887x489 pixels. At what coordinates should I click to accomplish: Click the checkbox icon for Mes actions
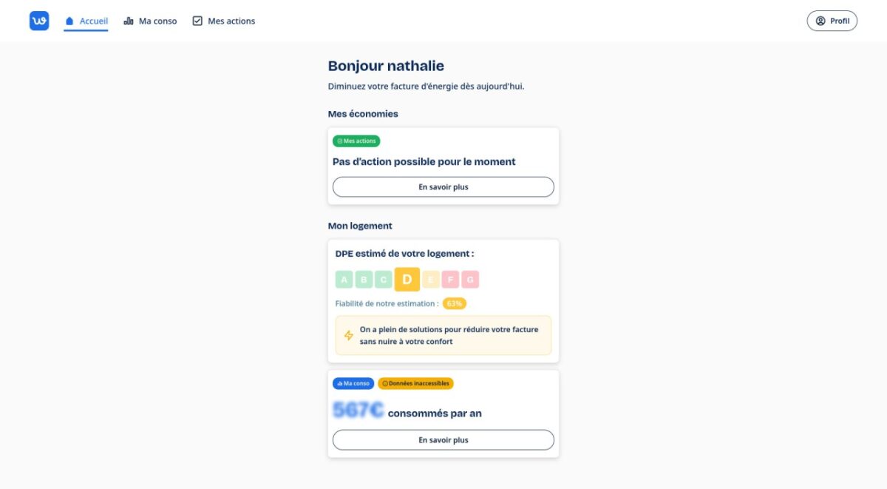point(197,21)
